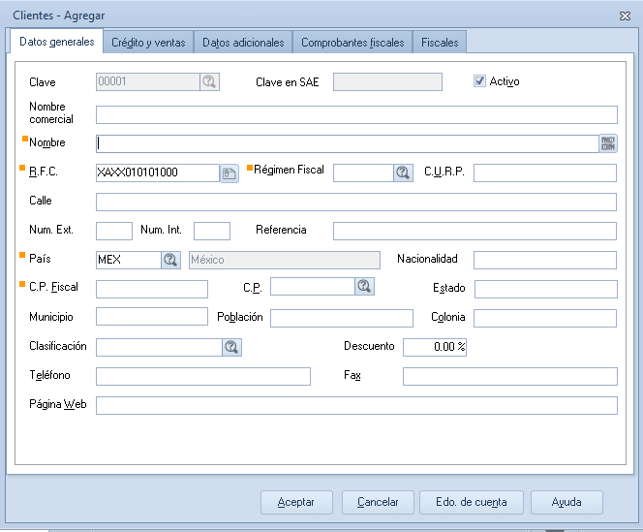The image size is (643, 532).
Task: Open the Clasificación lookup magnifier icon
Action: 231,347
